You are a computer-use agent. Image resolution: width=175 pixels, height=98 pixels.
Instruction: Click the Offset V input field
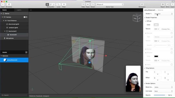tap(168, 78)
